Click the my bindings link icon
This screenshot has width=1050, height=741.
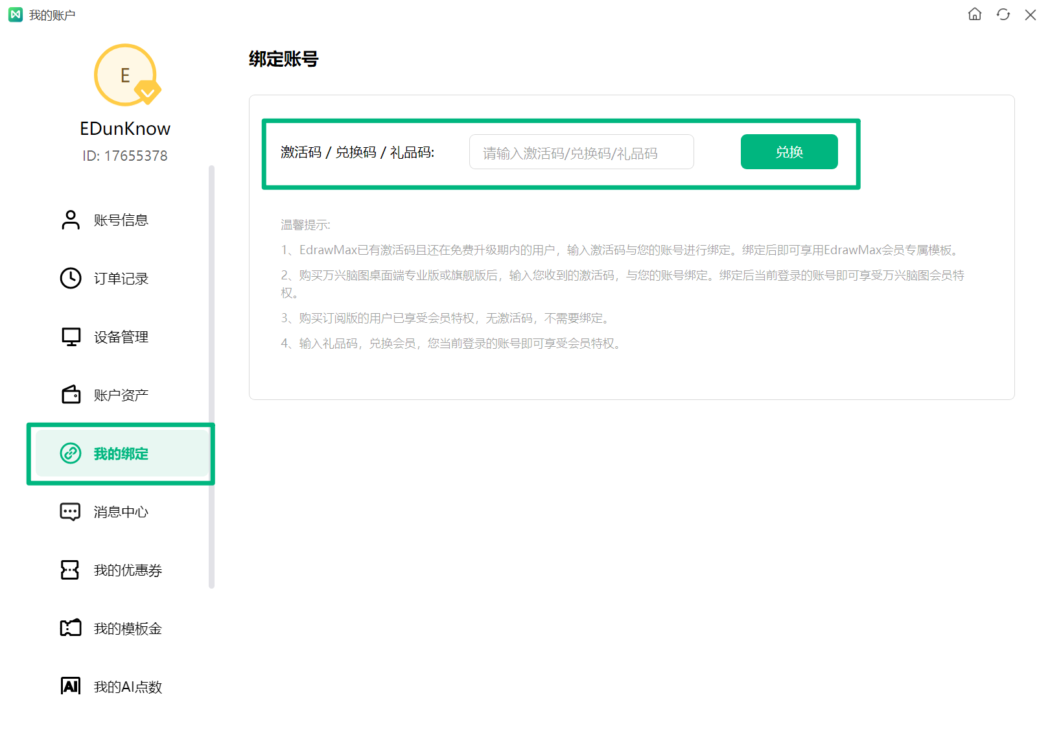(x=71, y=453)
